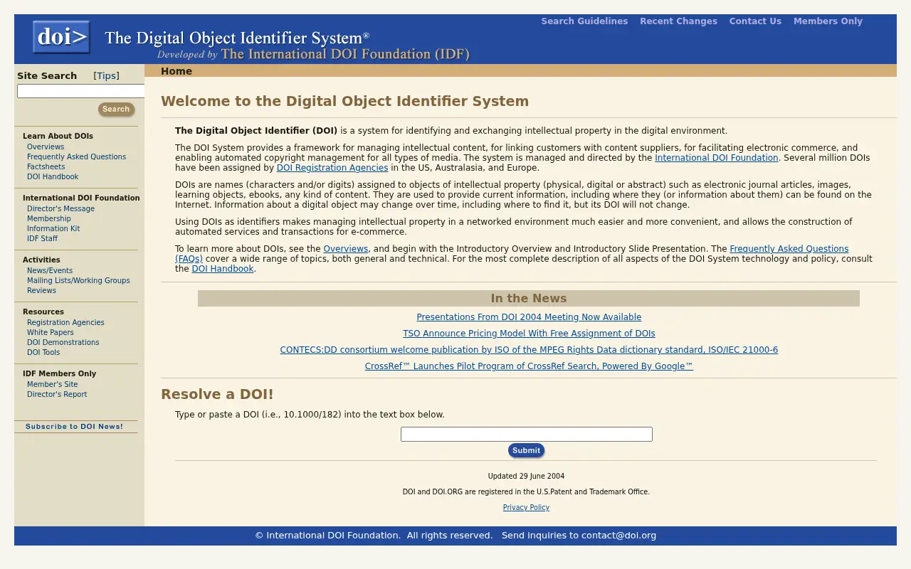
Task: Open Member's Site link
Action: tap(52, 385)
